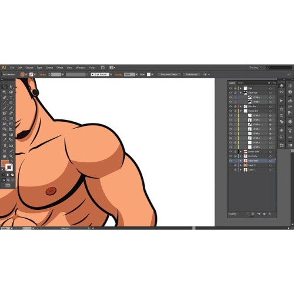
Task: Click the Document Setup button
Action: tap(169, 75)
